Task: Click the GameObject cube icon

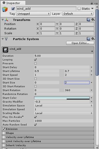Action: point(5,9)
